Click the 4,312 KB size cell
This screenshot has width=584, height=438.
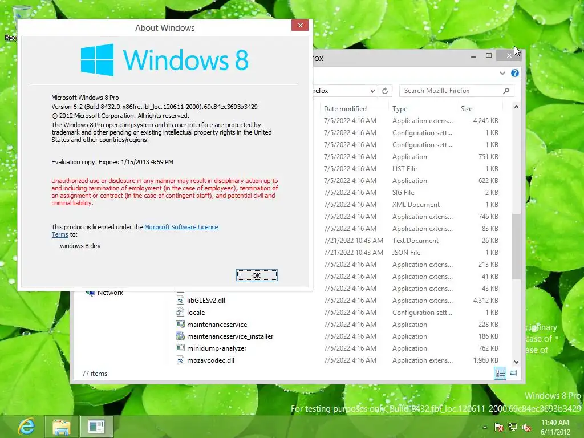[x=486, y=300]
